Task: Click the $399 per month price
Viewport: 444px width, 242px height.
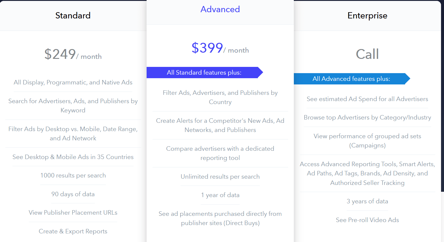Action: tap(220, 48)
